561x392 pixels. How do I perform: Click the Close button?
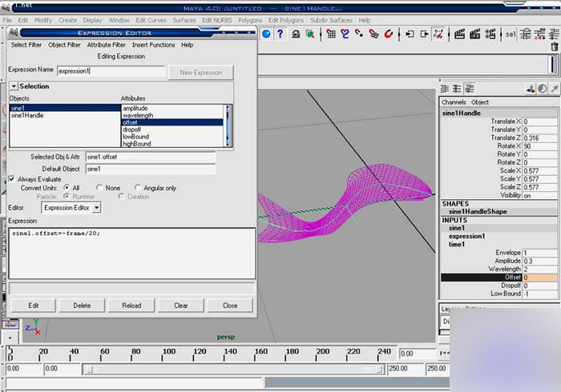click(230, 306)
